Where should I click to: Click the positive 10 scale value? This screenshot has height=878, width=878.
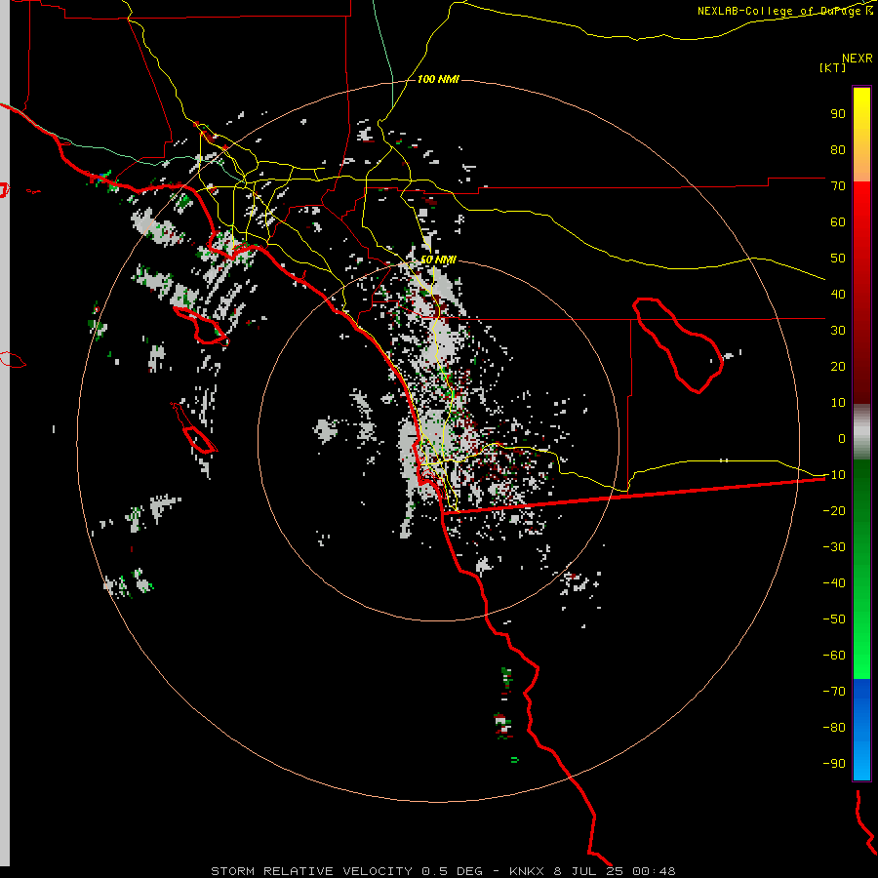point(838,403)
